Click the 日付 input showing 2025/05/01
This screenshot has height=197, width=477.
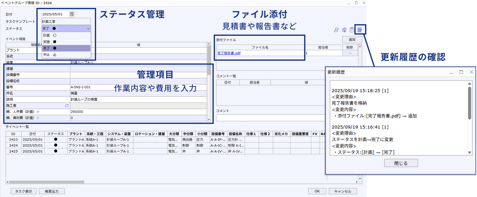pos(56,14)
